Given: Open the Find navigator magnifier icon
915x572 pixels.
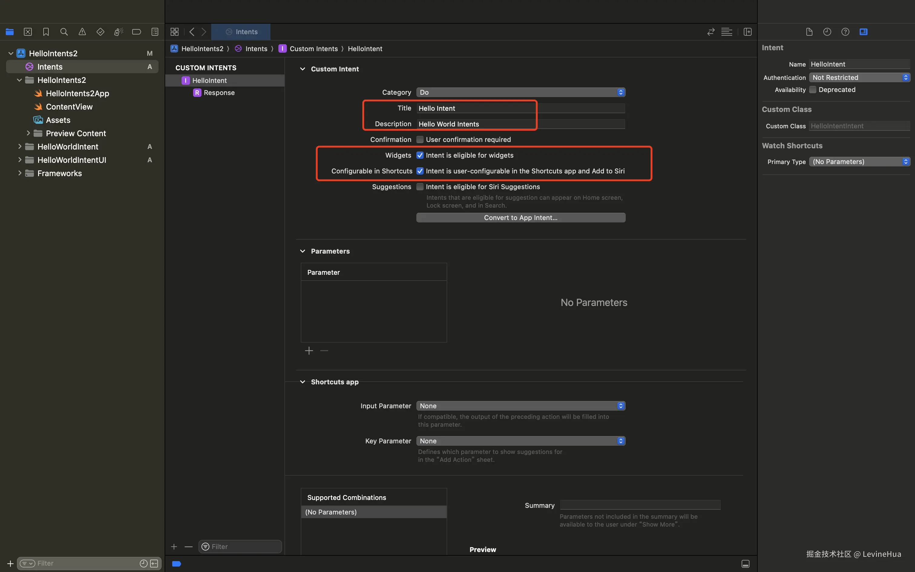Looking at the screenshot, I should (64, 32).
